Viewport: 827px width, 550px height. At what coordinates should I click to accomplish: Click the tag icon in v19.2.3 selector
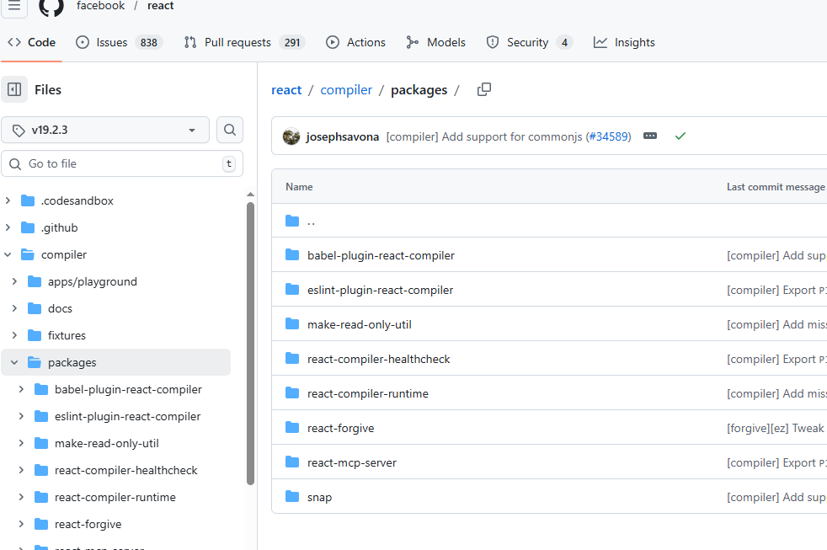pyautogui.click(x=19, y=131)
